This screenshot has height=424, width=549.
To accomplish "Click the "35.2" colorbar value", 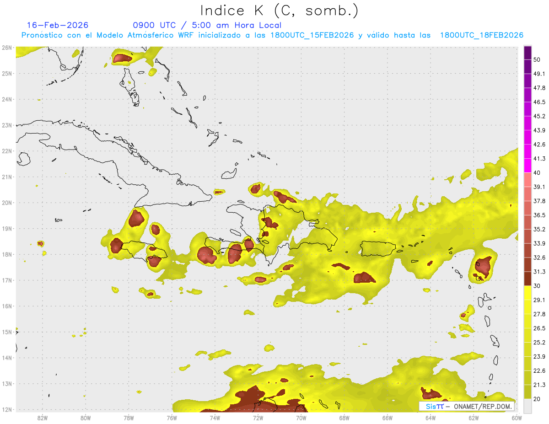I will click(539, 229).
